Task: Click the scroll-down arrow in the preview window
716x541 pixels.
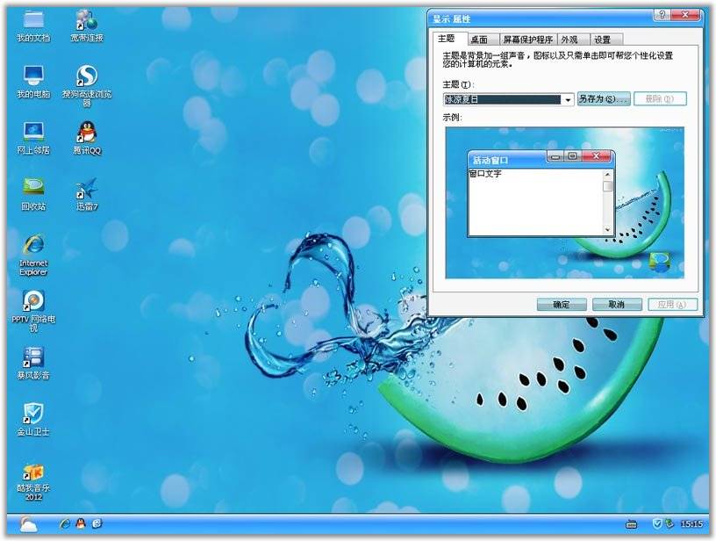Action: click(608, 230)
